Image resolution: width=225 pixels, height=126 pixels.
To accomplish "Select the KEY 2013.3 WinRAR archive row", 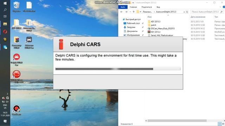I will point(155,32).
